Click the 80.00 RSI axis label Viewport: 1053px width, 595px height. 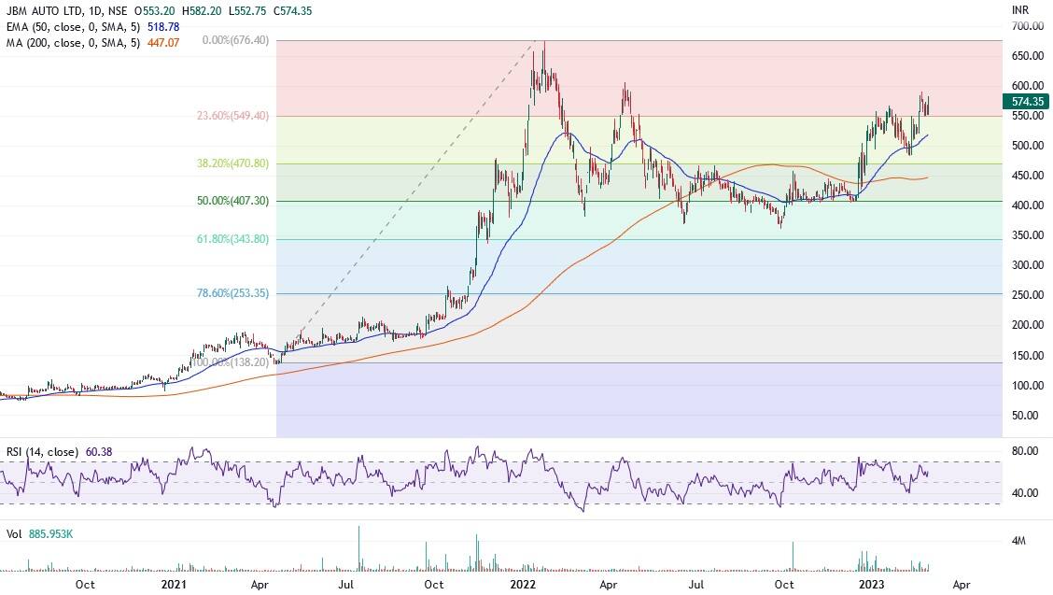pos(1025,451)
